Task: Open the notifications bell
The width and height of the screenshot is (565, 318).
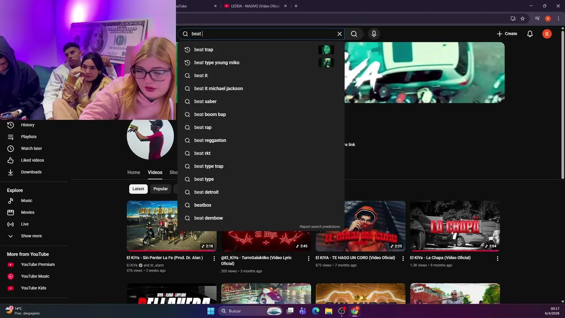Action: click(x=530, y=34)
